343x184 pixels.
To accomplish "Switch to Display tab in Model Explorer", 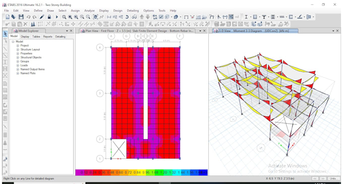I will click(25, 36).
